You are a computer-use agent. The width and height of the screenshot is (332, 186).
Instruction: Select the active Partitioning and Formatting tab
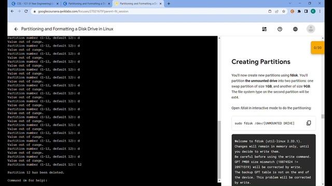click(x=138, y=4)
